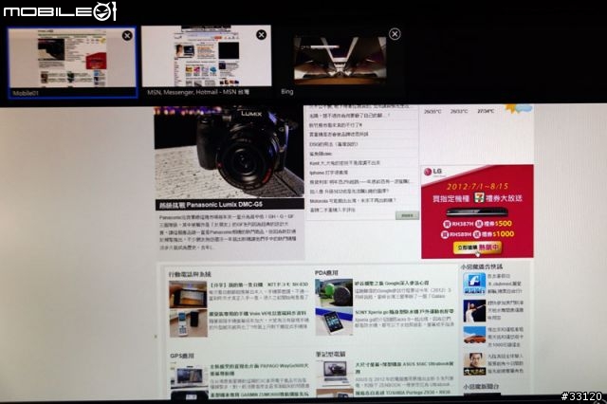This screenshot has width=607, height=404.
Task: Open the PDA應用 section heading
Action: (x=326, y=273)
